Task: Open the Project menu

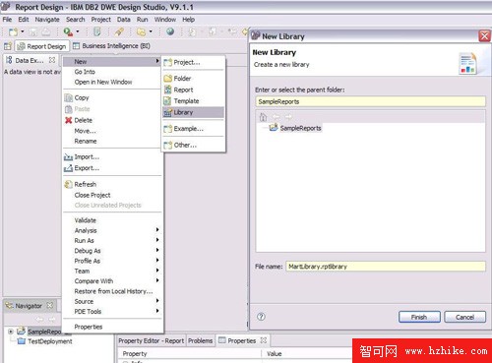Action: point(101,20)
